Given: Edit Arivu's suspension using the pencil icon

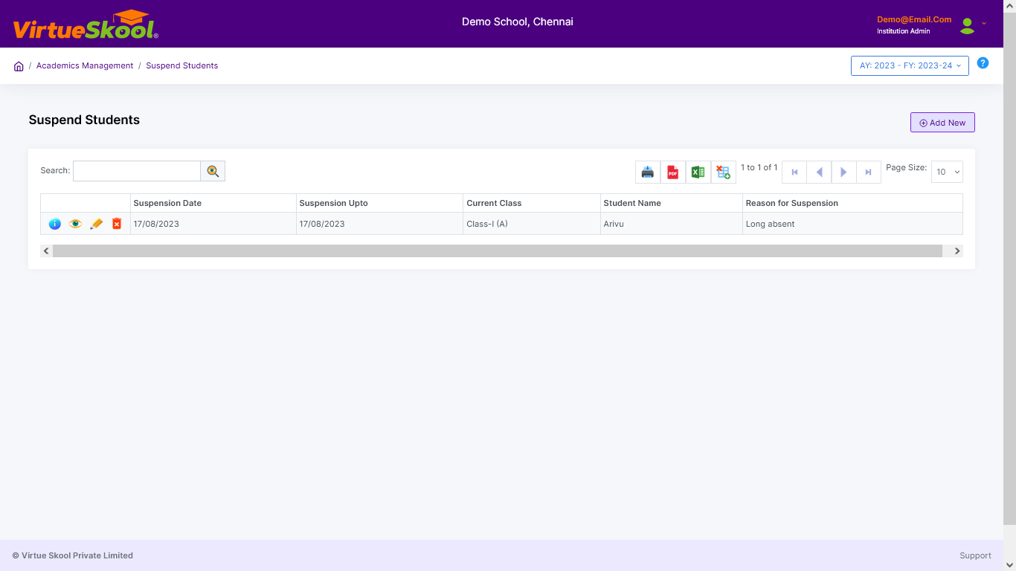Looking at the screenshot, I should tap(96, 224).
